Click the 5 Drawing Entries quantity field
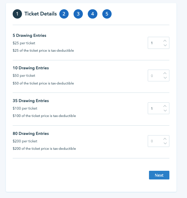Viewport: 187px width, 198px height. tap(155, 43)
